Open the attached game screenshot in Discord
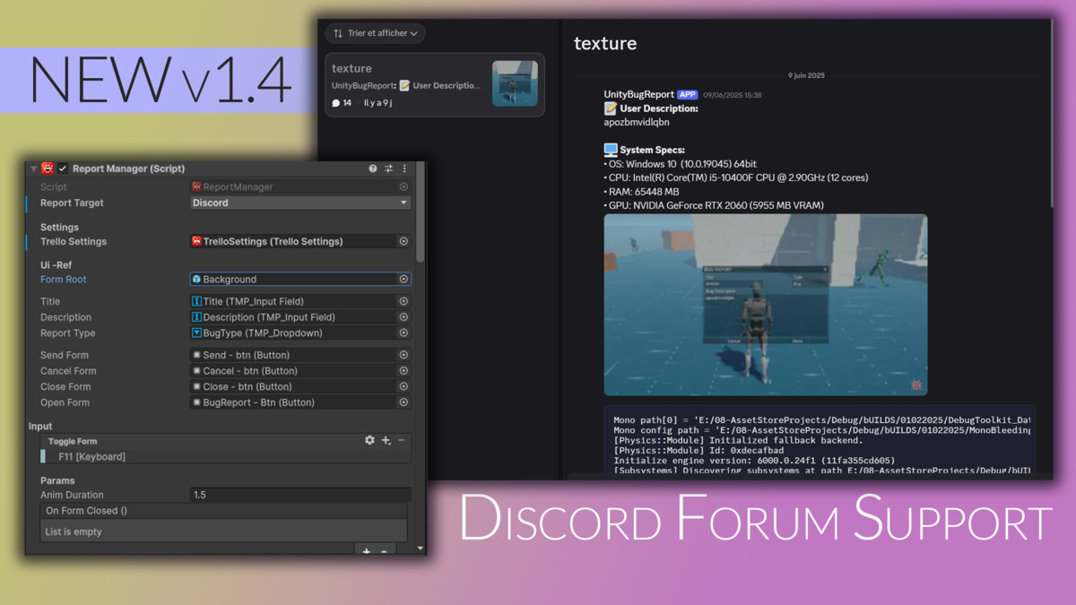Viewport: 1076px width, 605px height. (766, 305)
